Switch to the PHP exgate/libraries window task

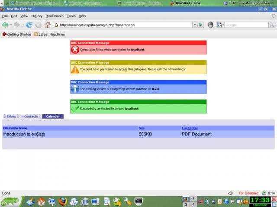[x=249, y=3]
